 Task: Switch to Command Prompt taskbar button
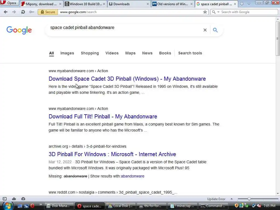pos(213,206)
